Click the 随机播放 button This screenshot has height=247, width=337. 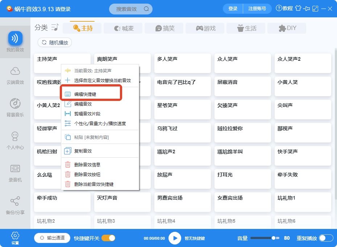coord(55,42)
